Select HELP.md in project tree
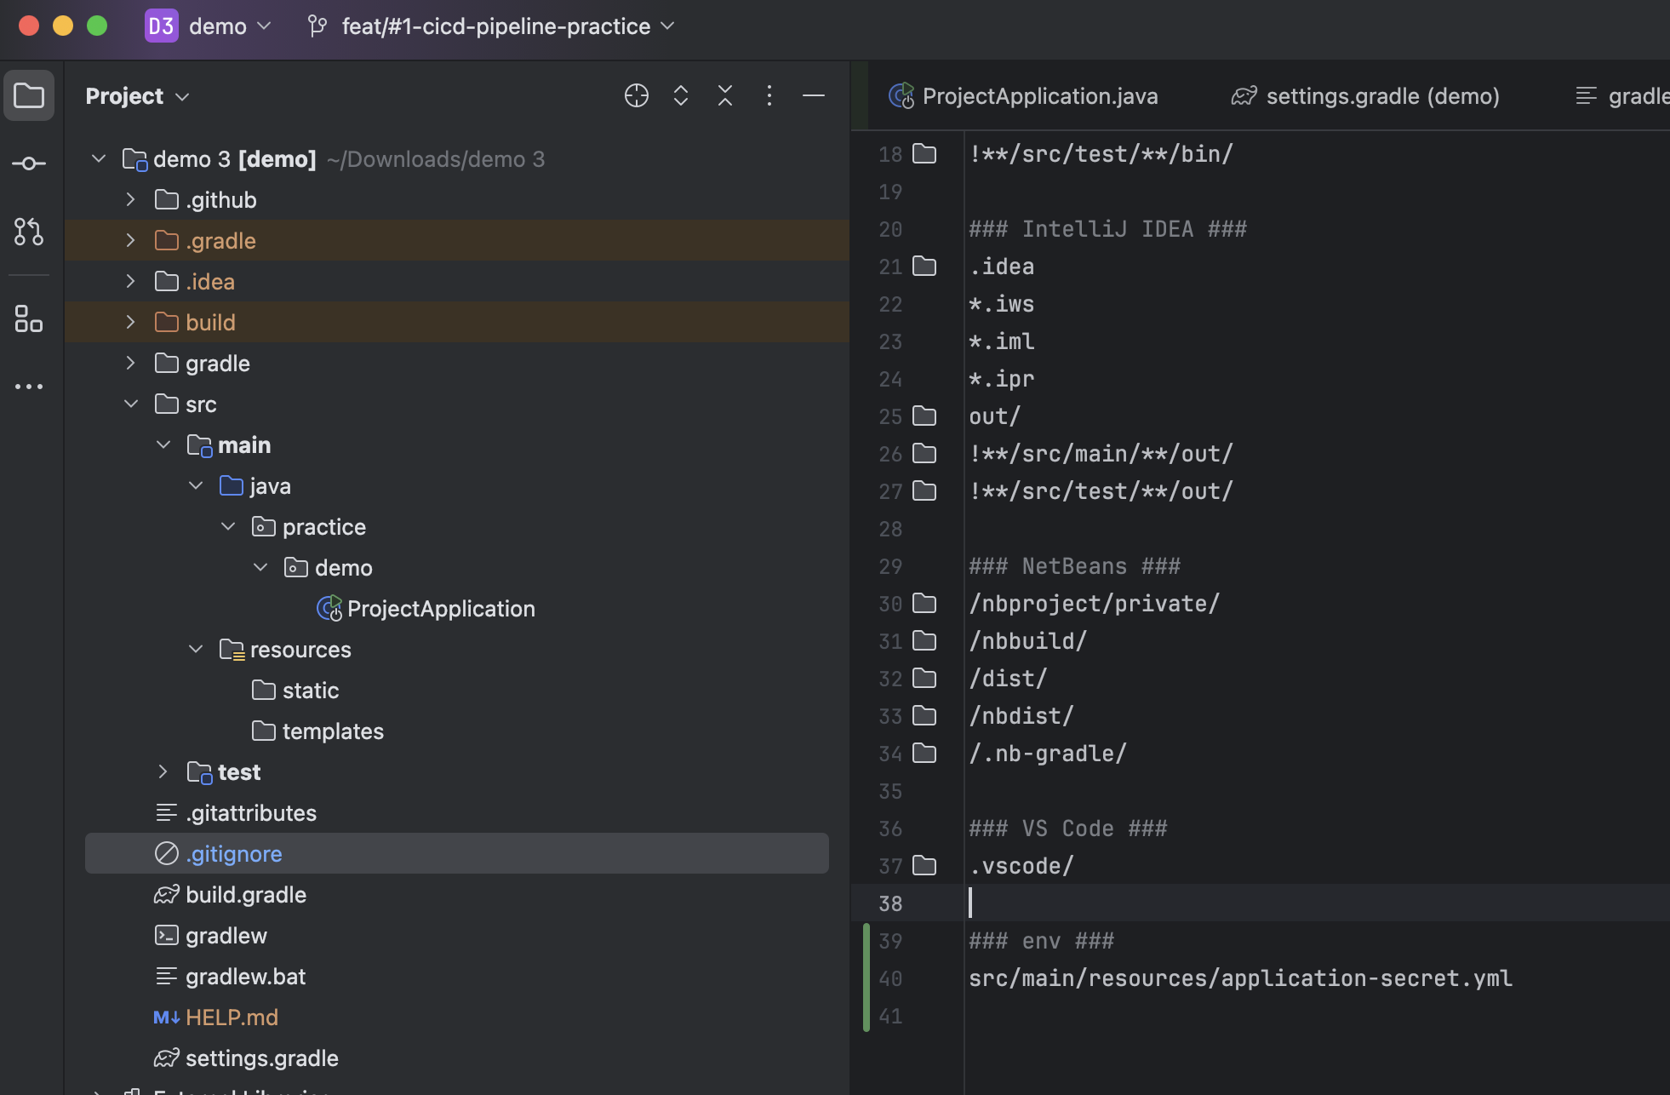The image size is (1670, 1095). click(x=232, y=1018)
